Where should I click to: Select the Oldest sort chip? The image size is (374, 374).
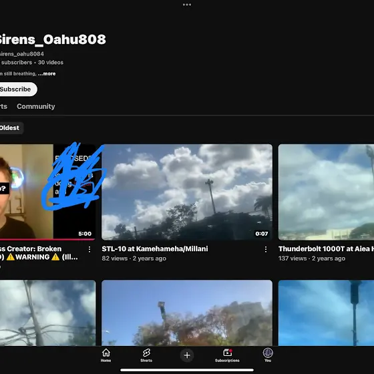click(10, 128)
